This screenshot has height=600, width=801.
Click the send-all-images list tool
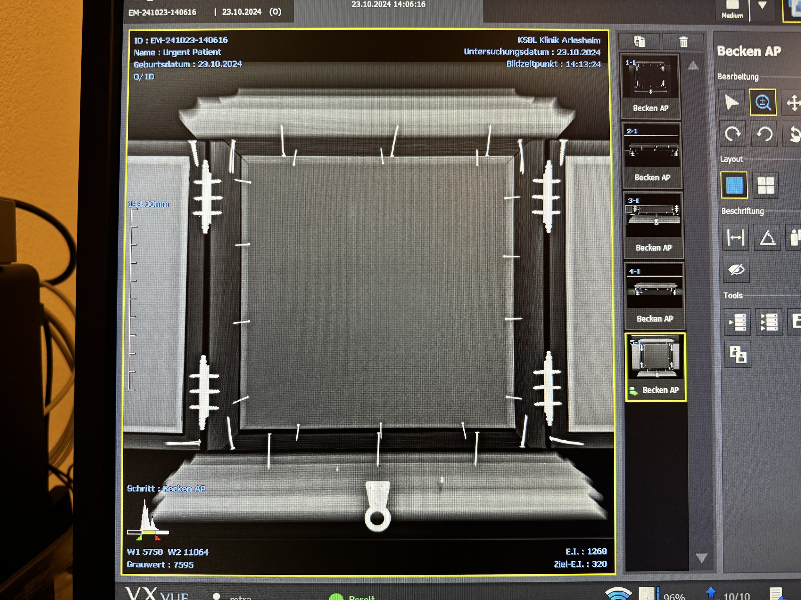click(x=769, y=322)
